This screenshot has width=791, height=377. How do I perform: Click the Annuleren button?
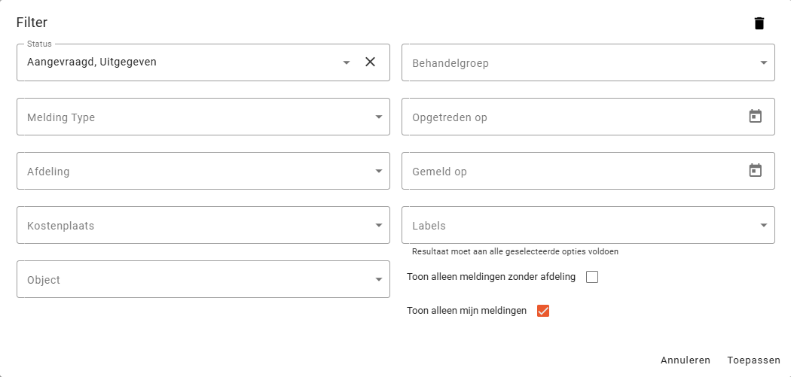click(686, 360)
